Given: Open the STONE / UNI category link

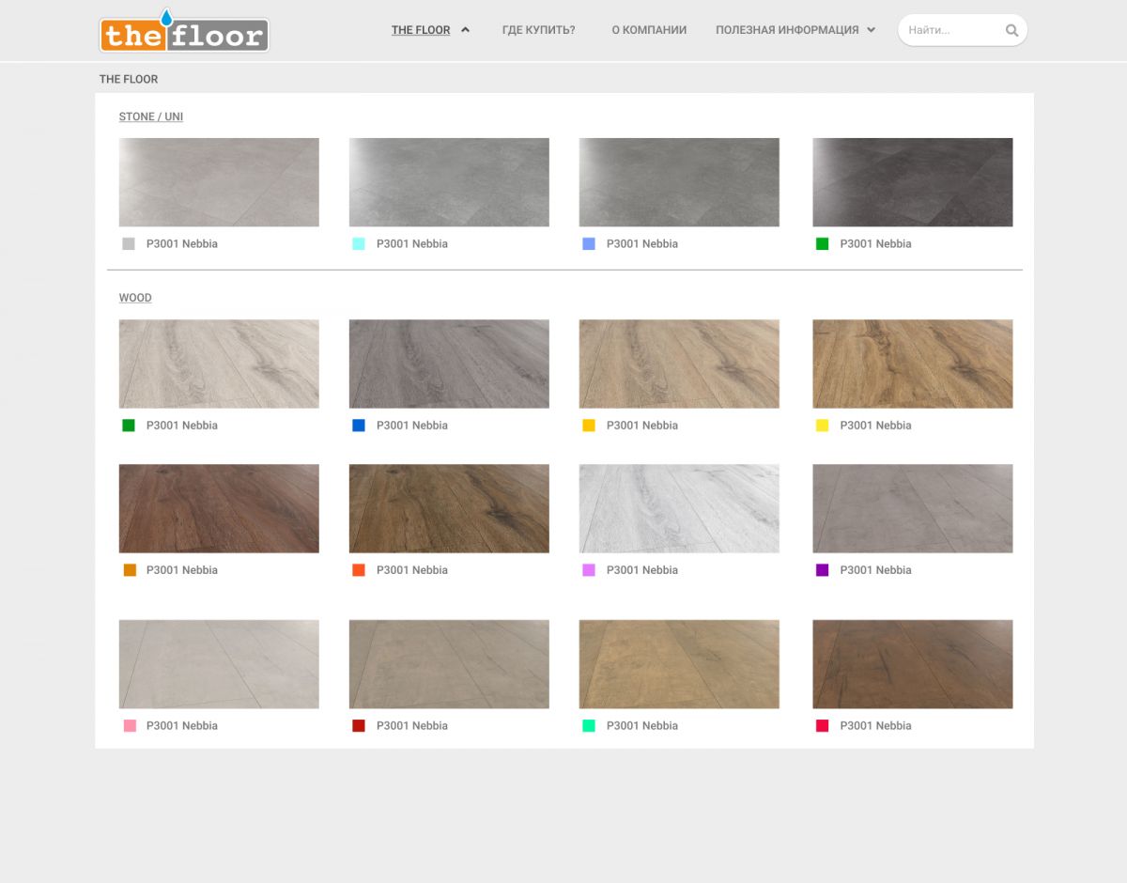Looking at the screenshot, I should coord(151,116).
